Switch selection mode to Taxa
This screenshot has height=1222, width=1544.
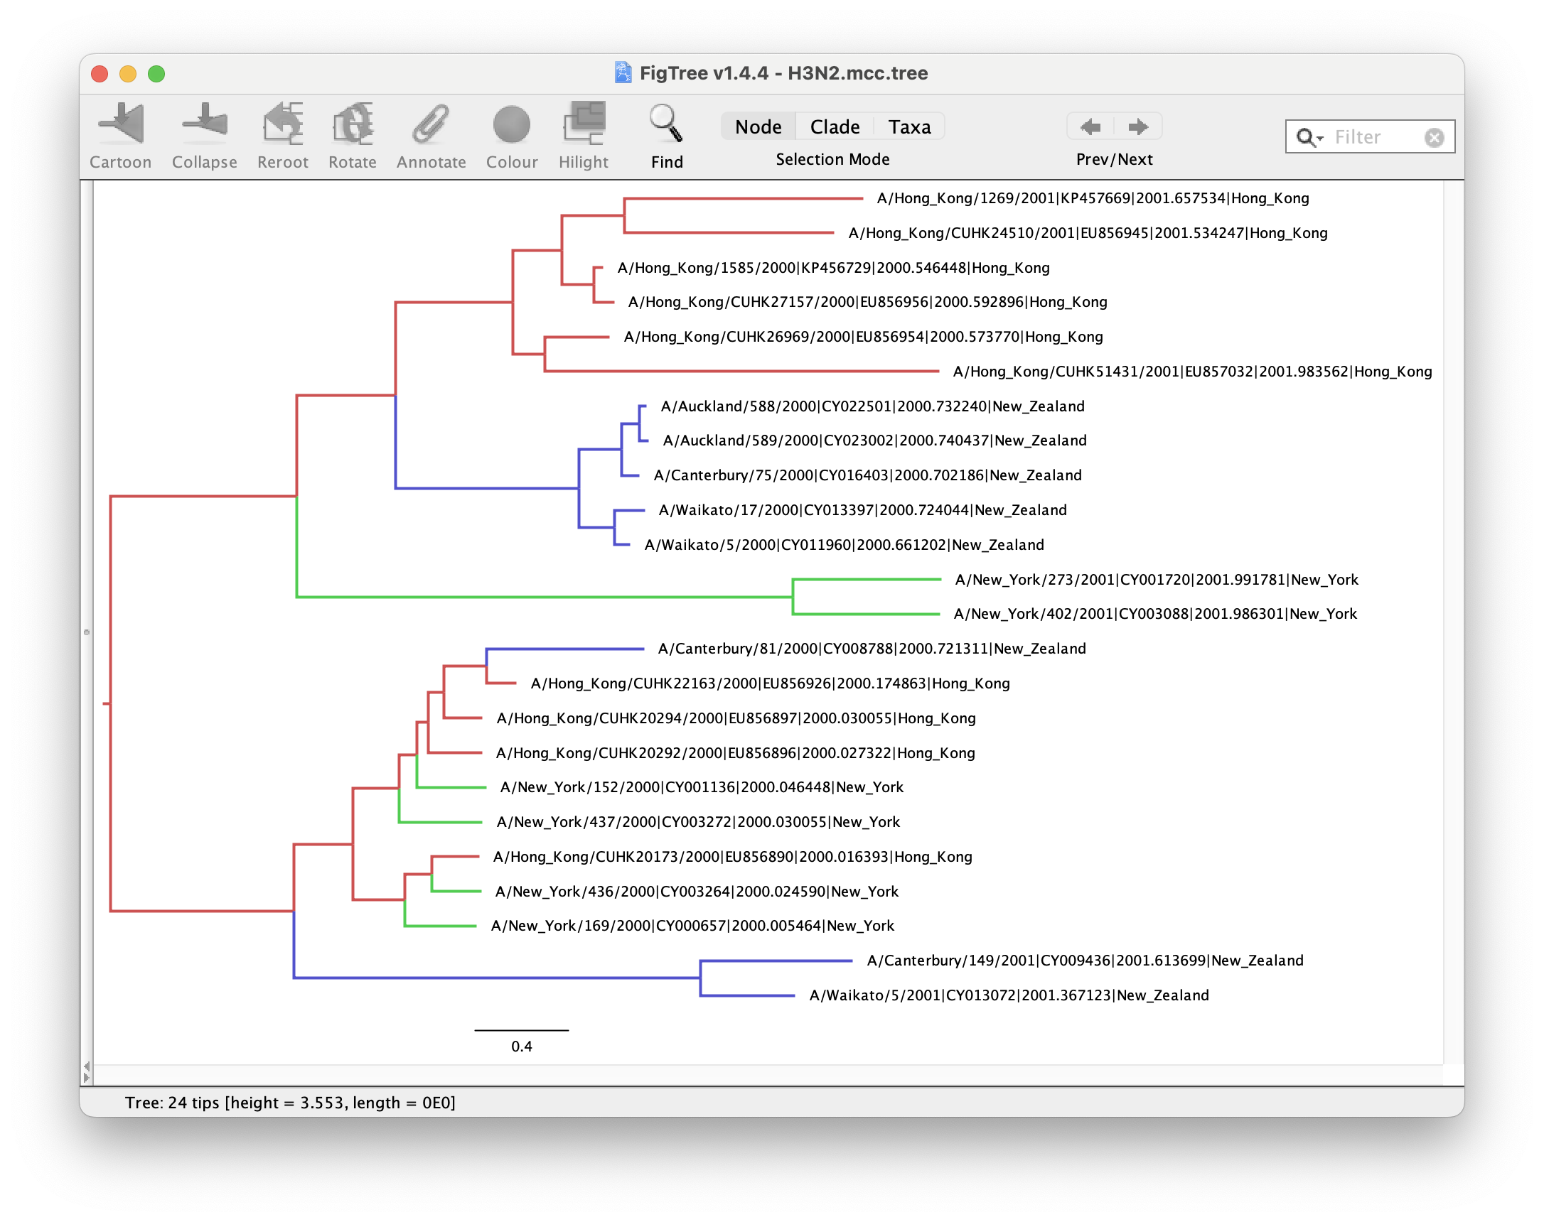click(x=909, y=127)
